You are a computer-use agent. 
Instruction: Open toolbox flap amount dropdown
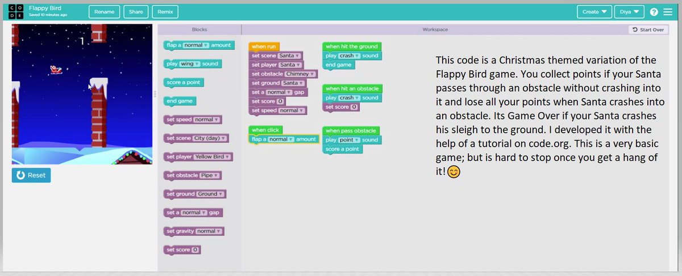[x=197, y=45]
